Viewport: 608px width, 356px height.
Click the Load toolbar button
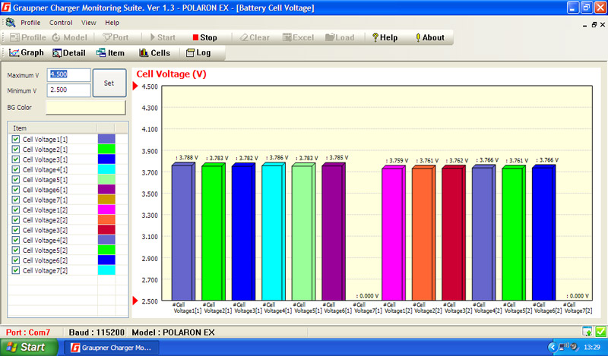[340, 38]
